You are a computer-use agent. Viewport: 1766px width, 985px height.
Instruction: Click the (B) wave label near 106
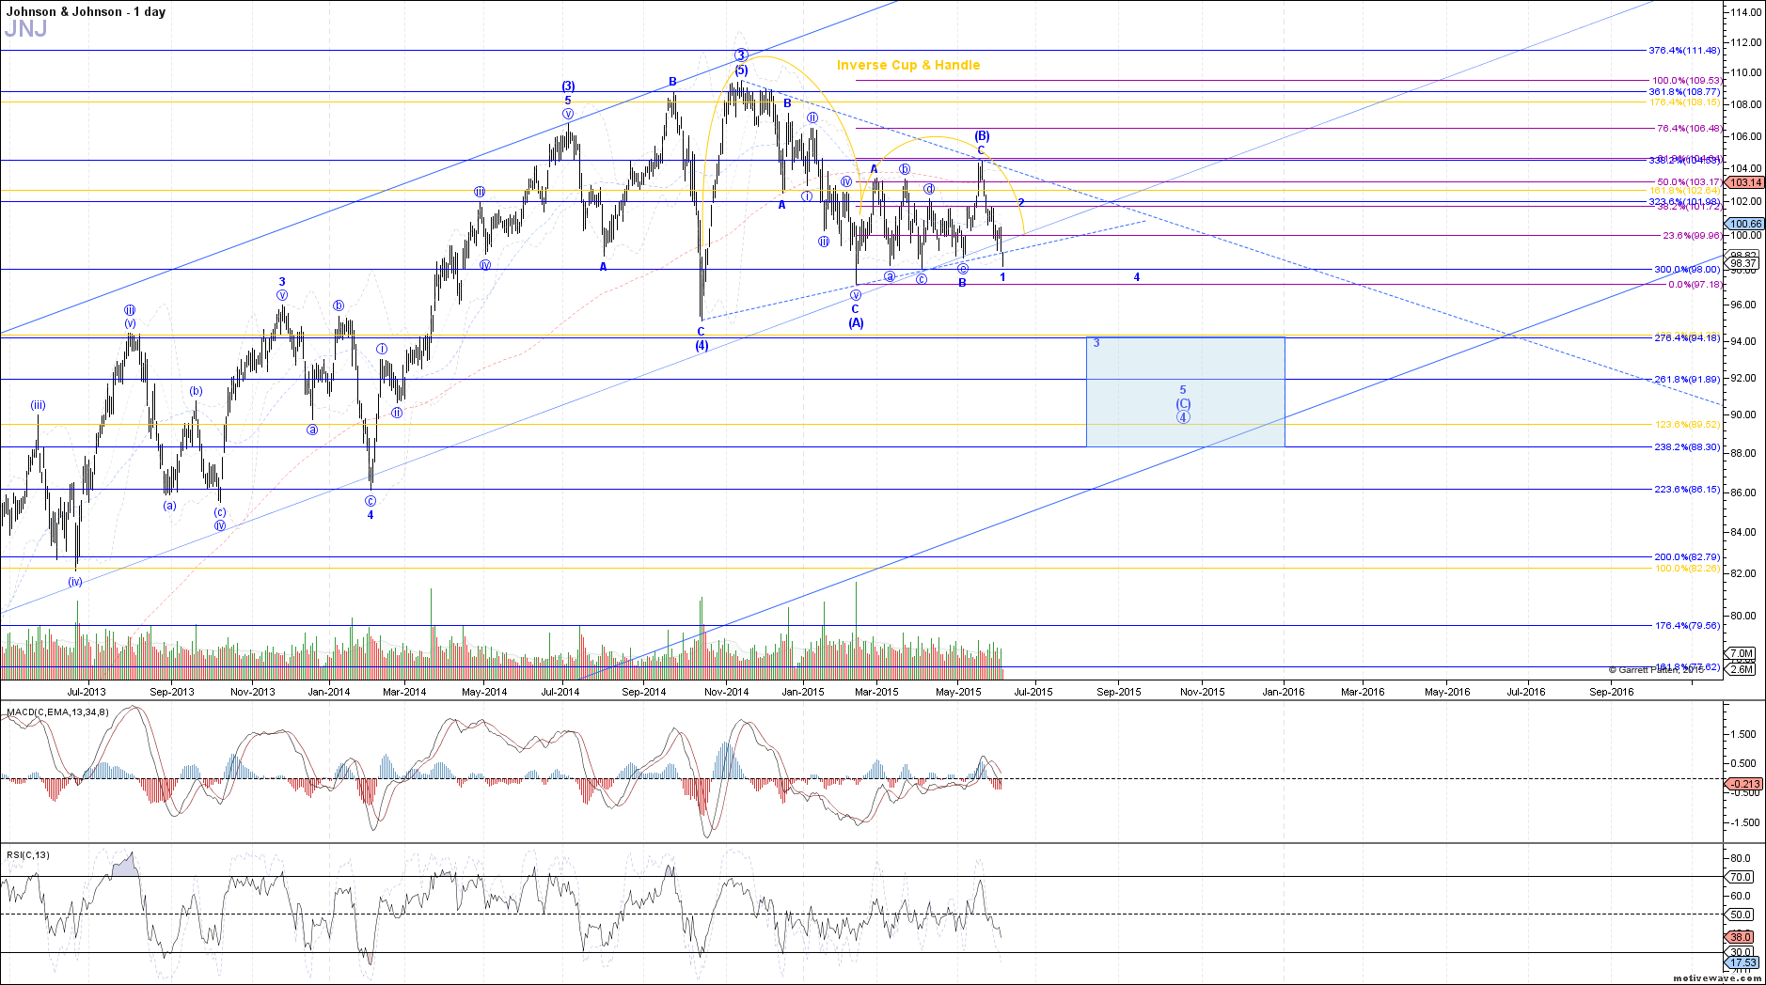[x=981, y=136]
